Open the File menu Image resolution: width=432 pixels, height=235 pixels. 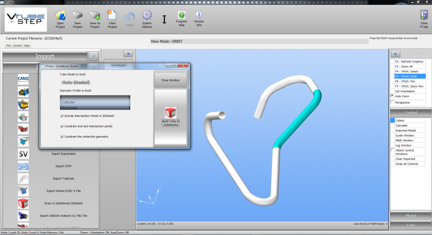coord(8,46)
